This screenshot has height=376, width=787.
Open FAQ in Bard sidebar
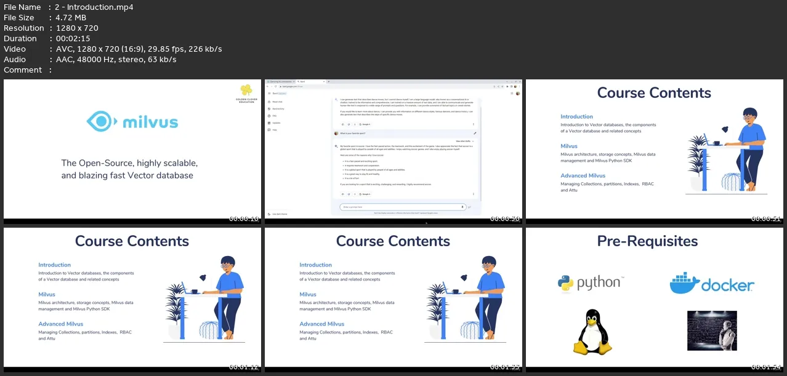[273, 116]
